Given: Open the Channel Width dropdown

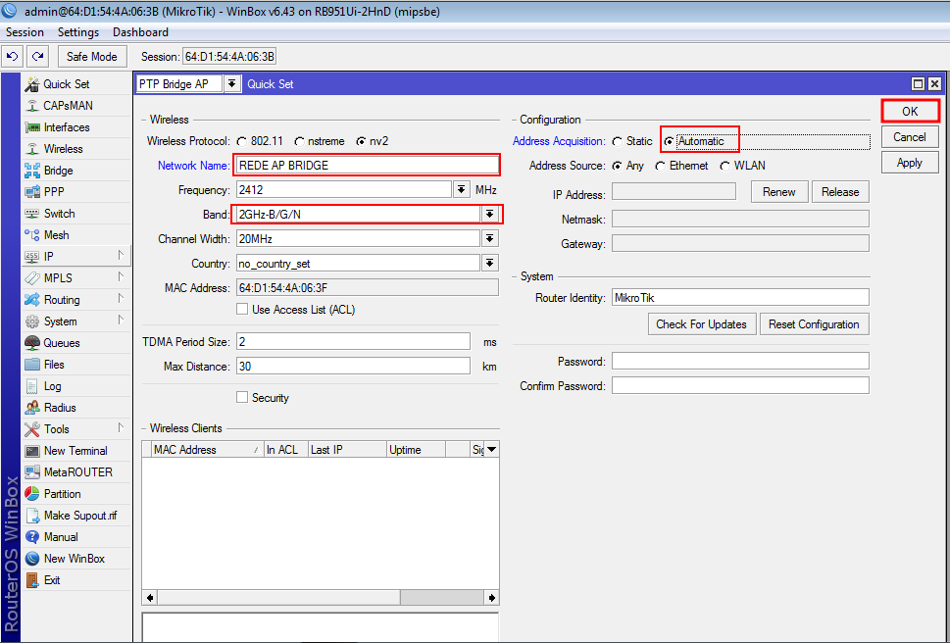Looking at the screenshot, I should [489, 239].
